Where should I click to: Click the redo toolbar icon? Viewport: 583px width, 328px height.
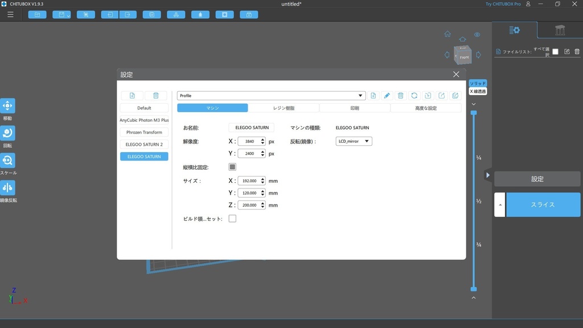click(128, 14)
